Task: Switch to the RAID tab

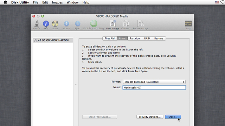Action: 147,38
